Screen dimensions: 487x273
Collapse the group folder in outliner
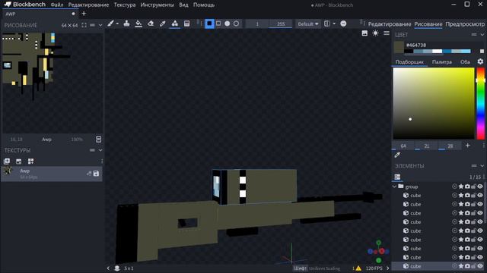click(394, 187)
